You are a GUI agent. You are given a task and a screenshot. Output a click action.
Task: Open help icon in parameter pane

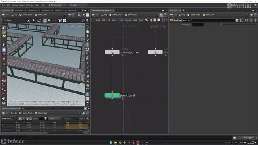click(x=255, y=20)
